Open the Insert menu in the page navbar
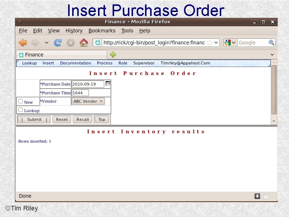This screenshot has width=289, height=217. coord(48,63)
